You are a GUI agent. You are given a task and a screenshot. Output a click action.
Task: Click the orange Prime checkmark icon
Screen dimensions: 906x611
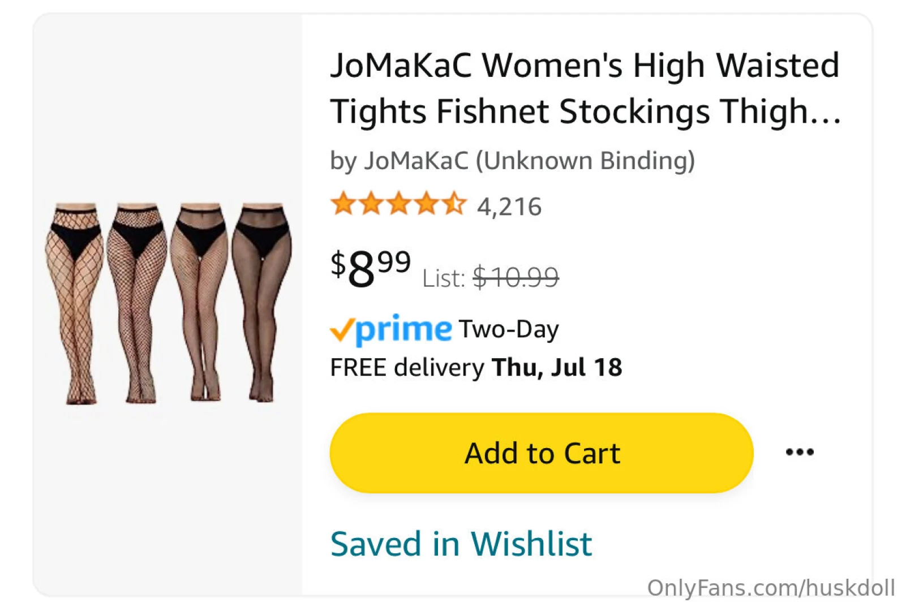pyautogui.click(x=341, y=330)
